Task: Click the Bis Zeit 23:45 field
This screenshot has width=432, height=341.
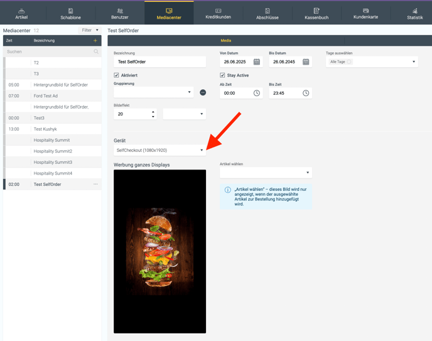Action: (x=290, y=93)
